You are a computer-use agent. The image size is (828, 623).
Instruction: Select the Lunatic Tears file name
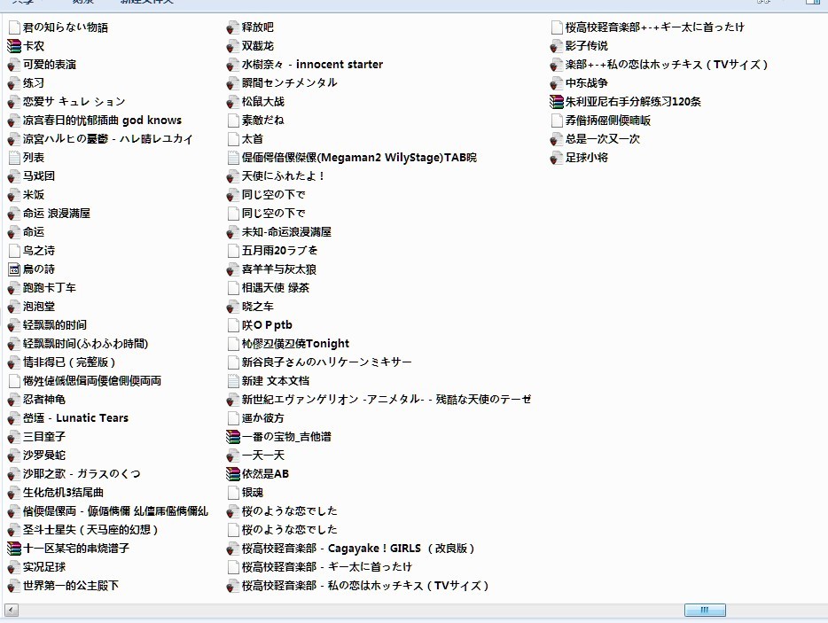point(75,418)
